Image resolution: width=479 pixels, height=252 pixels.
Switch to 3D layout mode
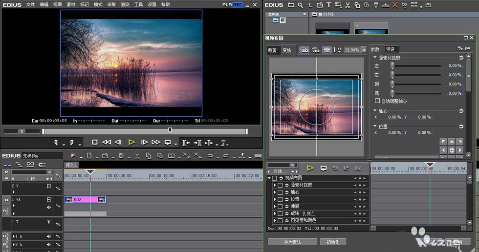316,50
